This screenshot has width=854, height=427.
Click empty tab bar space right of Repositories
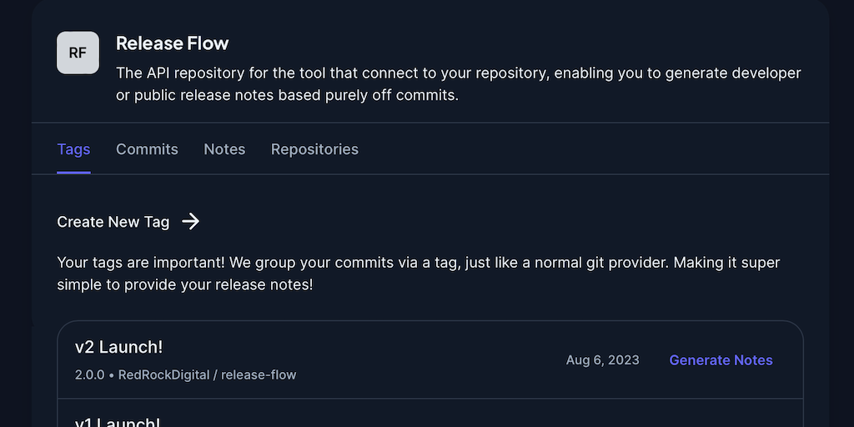coord(584,149)
